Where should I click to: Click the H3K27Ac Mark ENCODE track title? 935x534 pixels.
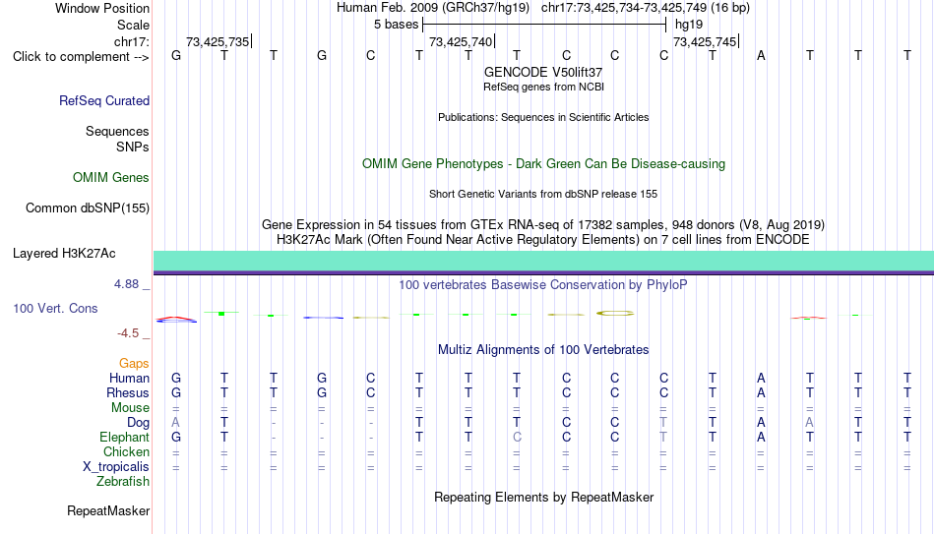(543, 240)
